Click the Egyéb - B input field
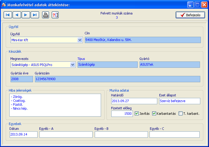 tap(121, 134)
